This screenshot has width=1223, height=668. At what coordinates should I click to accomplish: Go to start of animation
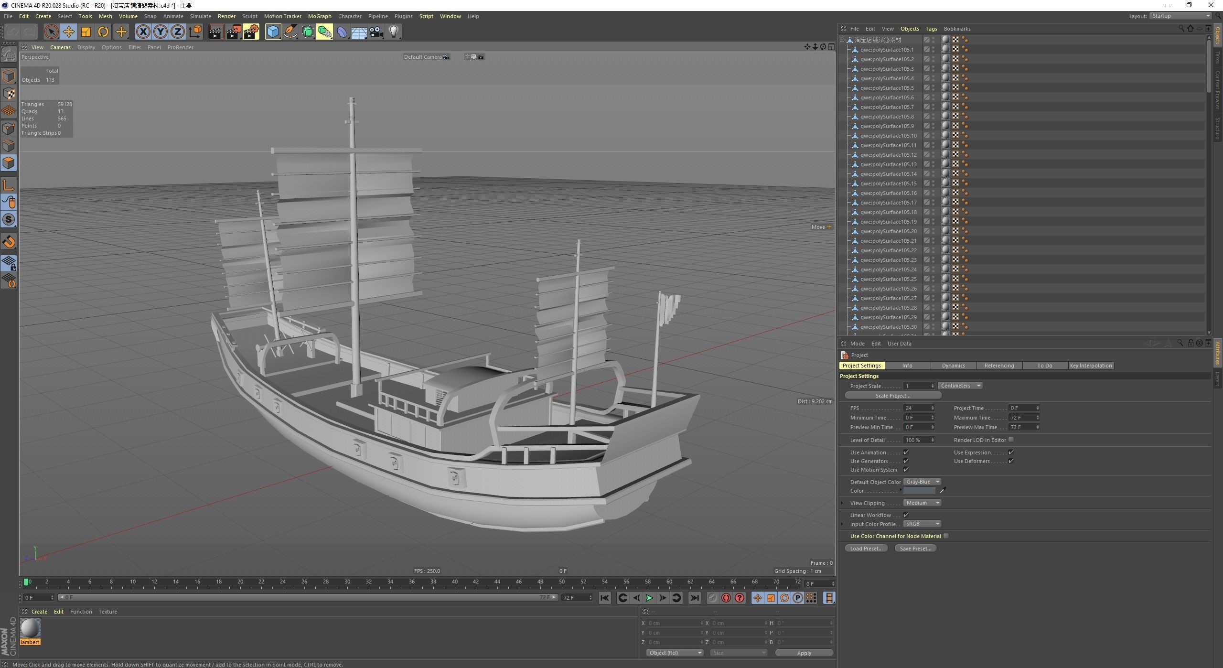point(605,598)
